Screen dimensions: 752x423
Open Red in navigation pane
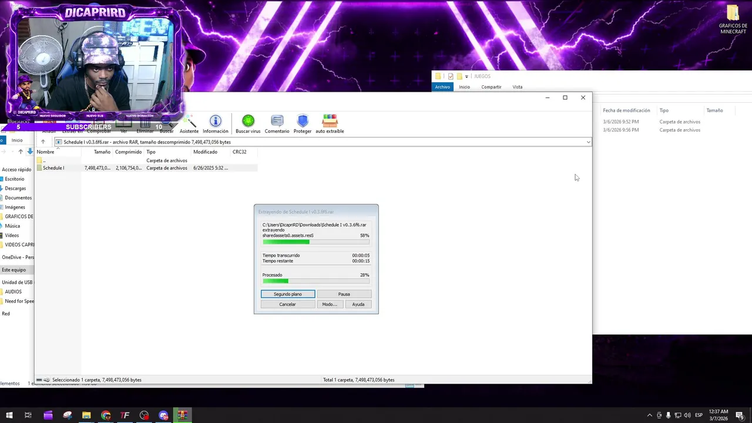click(x=6, y=314)
